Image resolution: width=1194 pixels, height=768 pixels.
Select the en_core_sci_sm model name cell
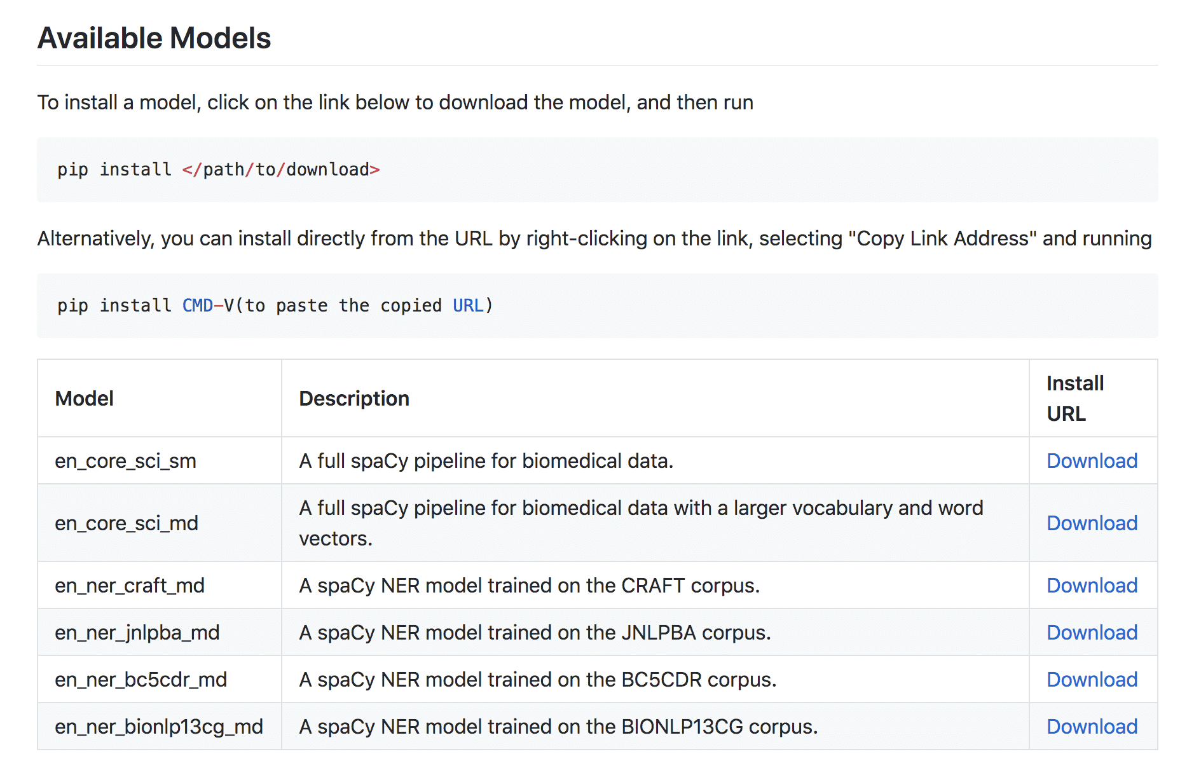coord(125,461)
